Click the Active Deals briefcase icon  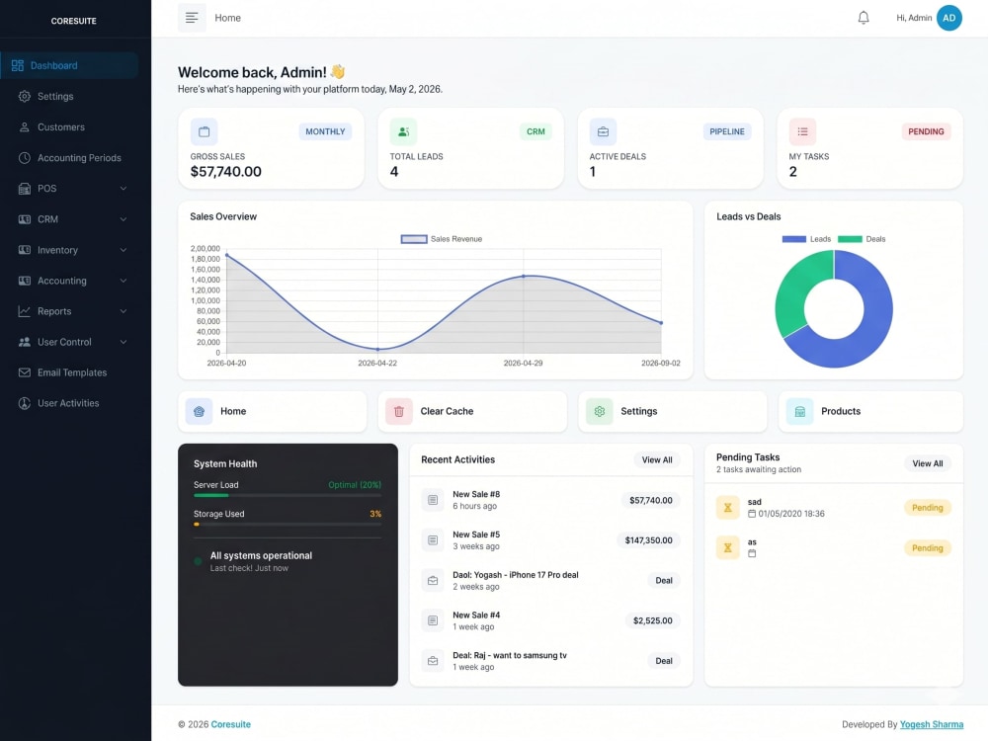point(603,131)
